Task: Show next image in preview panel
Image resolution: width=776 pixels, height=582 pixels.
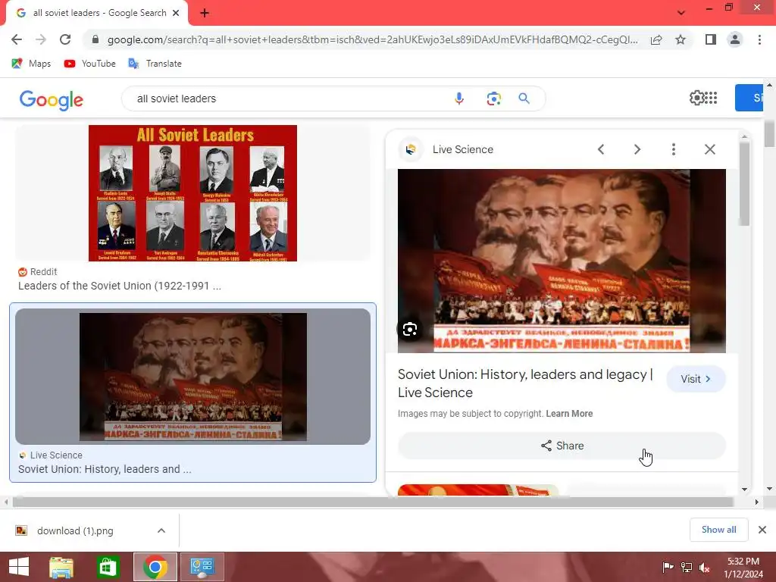Action: click(x=637, y=149)
